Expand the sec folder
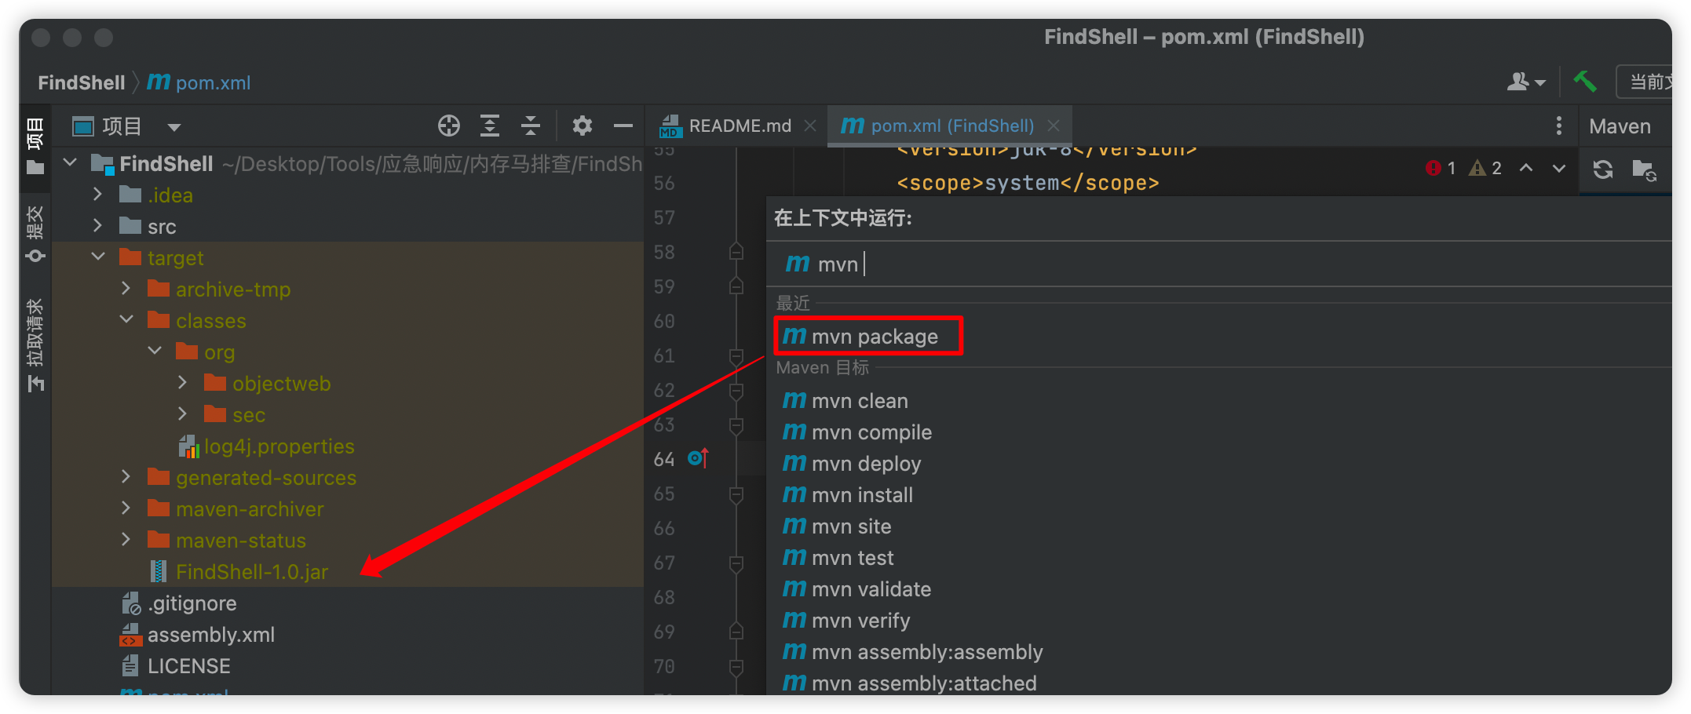 pos(182,414)
